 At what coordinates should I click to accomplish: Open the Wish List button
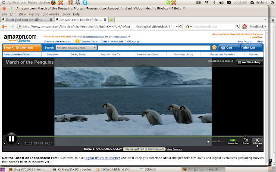(251, 48)
